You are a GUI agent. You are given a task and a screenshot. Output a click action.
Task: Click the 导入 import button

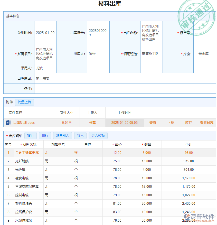pos(80,135)
